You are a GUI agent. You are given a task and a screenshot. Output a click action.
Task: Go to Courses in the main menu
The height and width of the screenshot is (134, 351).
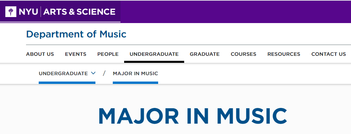pos(243,54)
